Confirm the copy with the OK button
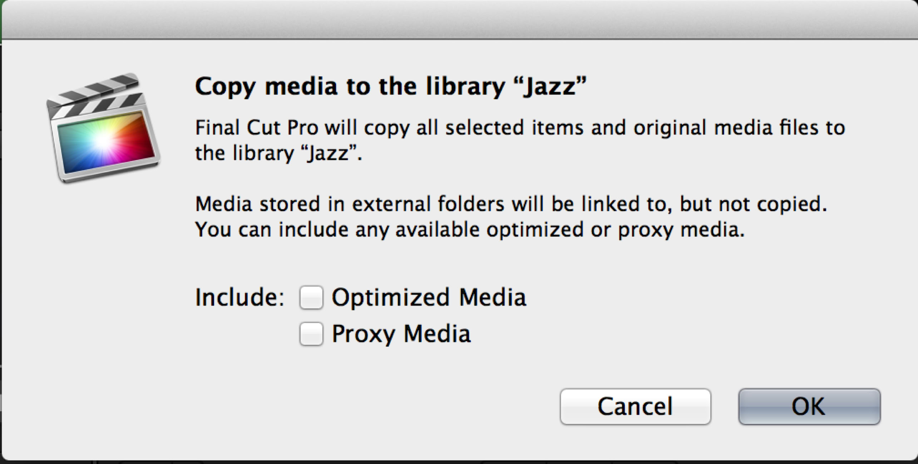This screenshot has height=464, width=918. pos(809,407)
